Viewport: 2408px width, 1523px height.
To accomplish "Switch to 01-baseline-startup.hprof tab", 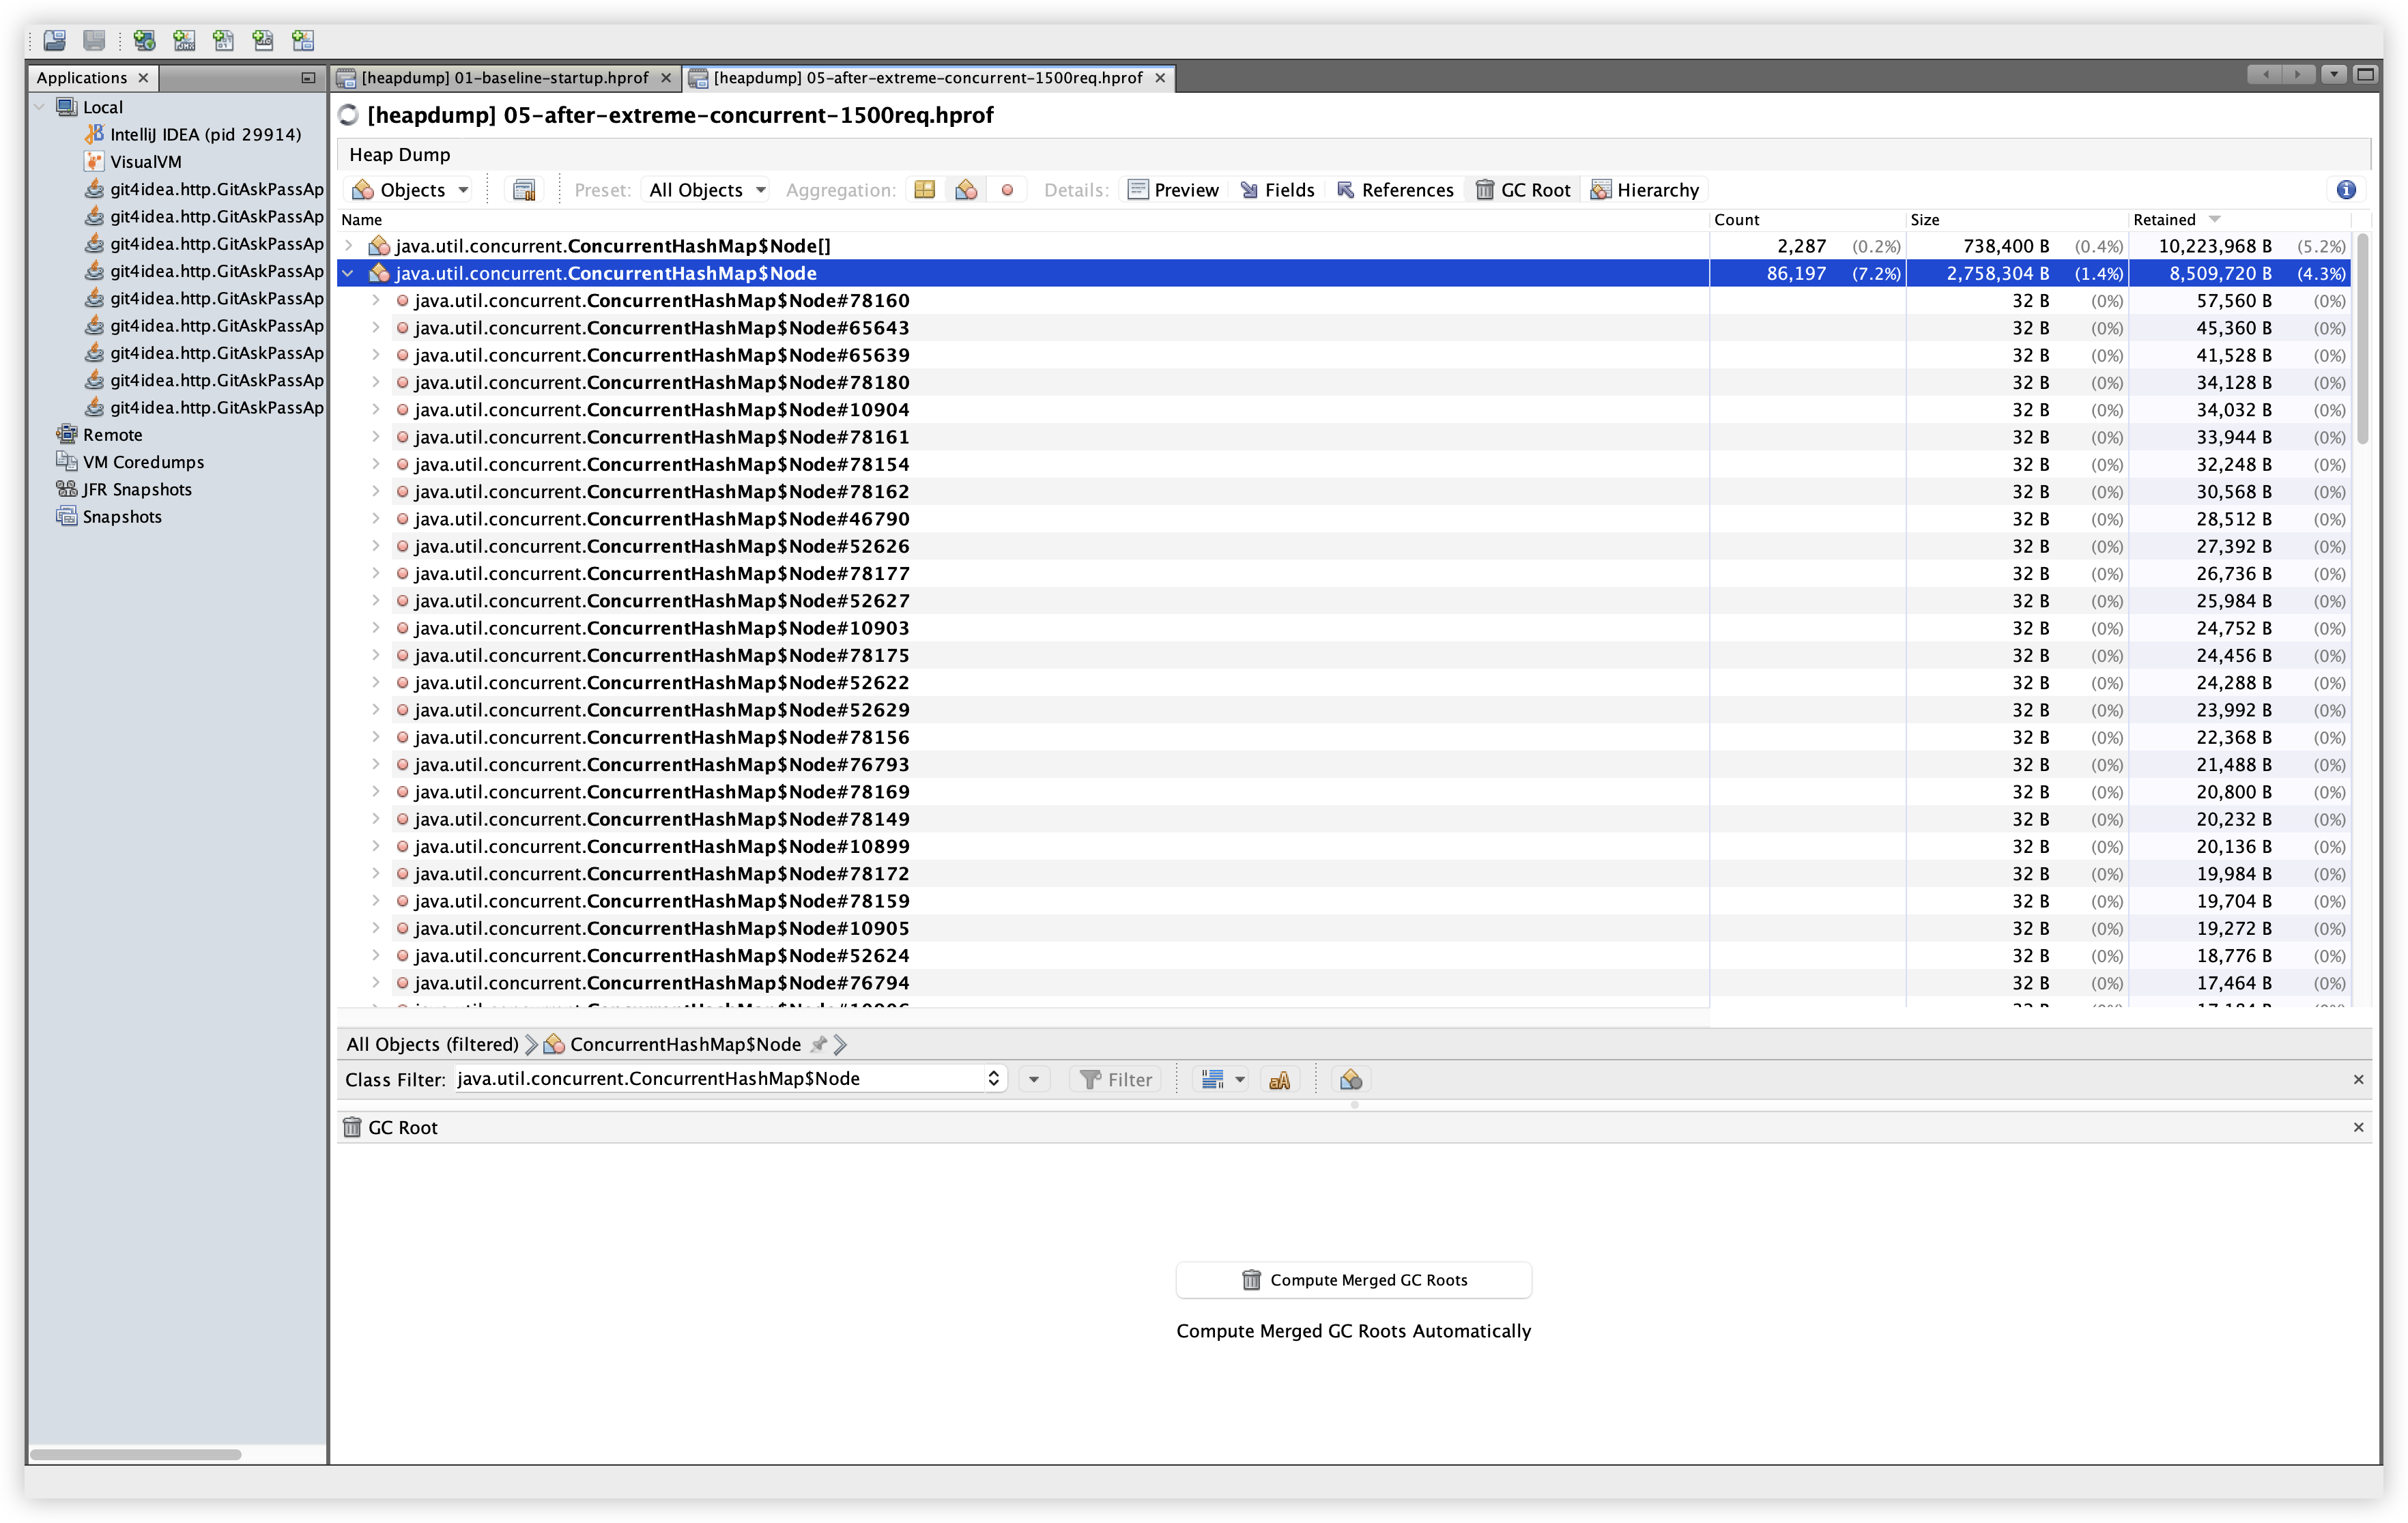I will tap(504, 78).
